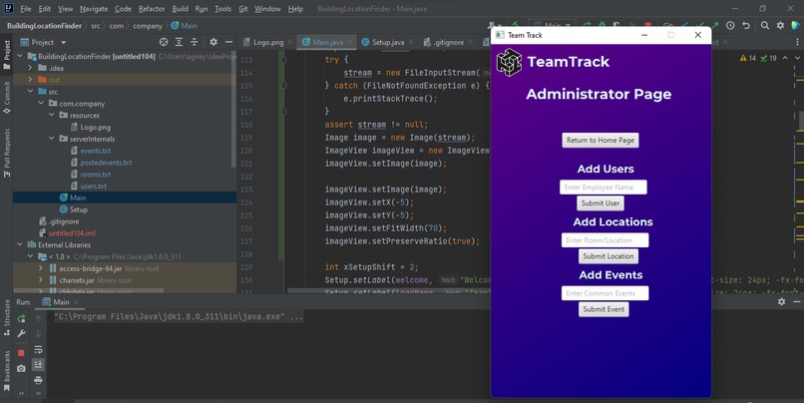
Task: Click print icon in Run panel
Action: 39,380
